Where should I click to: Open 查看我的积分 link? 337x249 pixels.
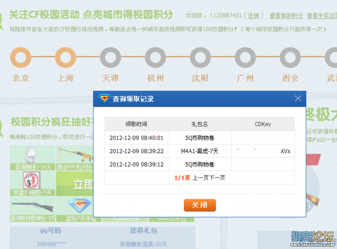286,16
